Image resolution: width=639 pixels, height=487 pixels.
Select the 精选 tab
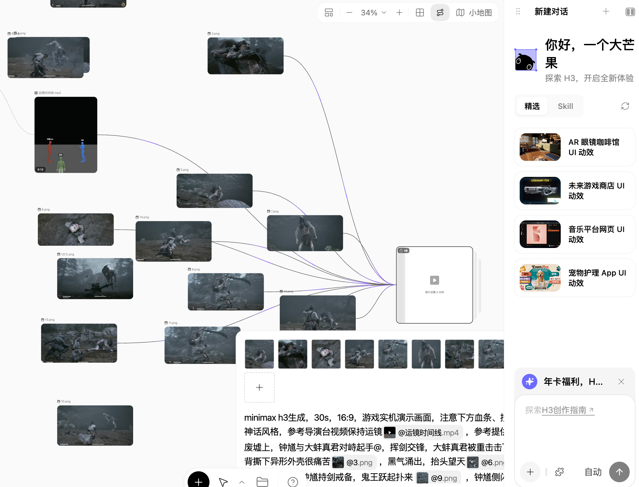(x=532, y=106)
